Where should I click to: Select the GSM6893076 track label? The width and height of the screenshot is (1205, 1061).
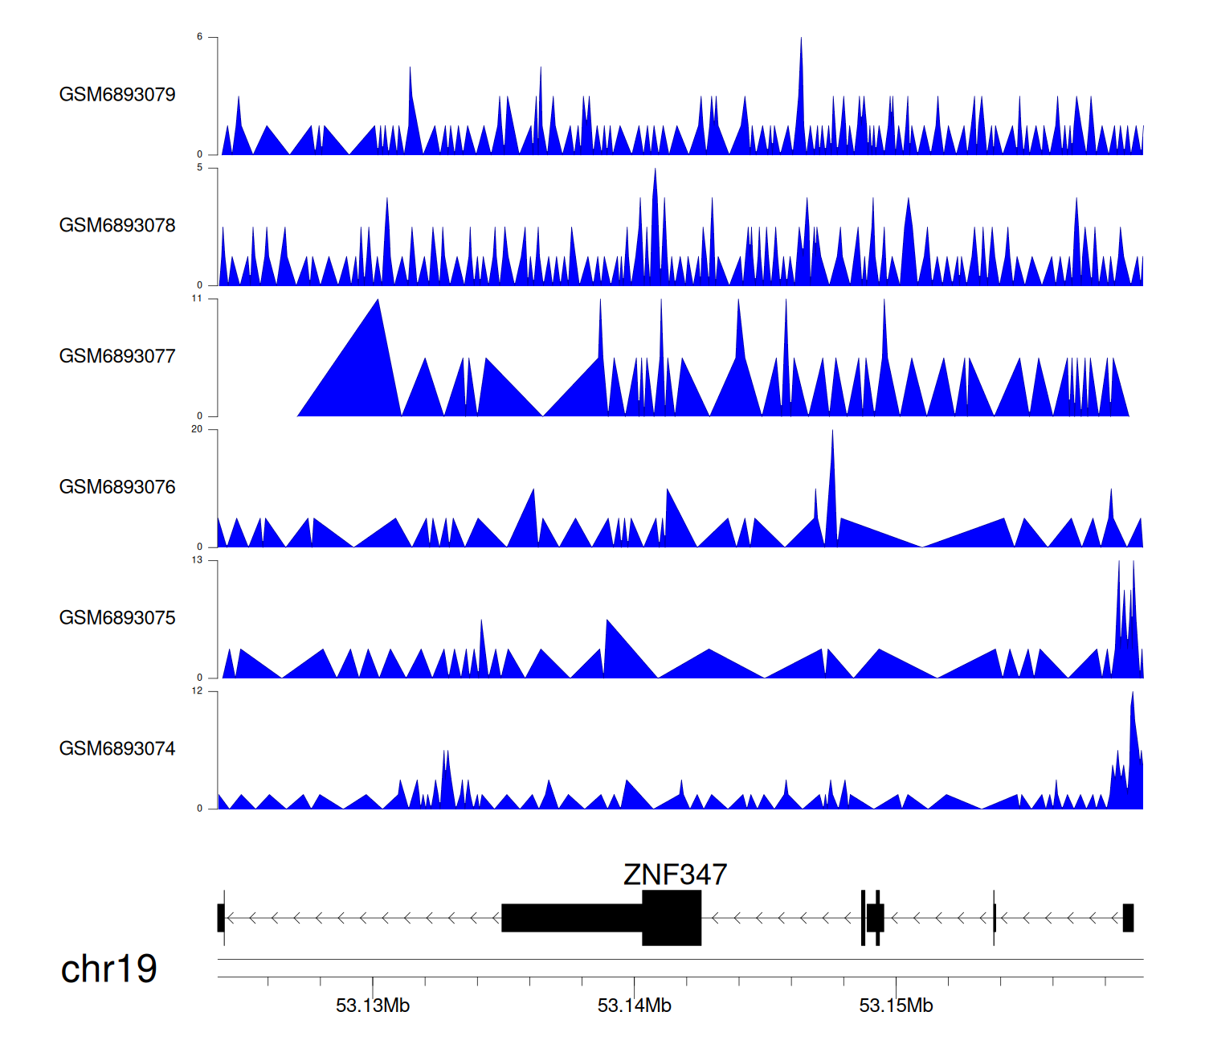117,487
